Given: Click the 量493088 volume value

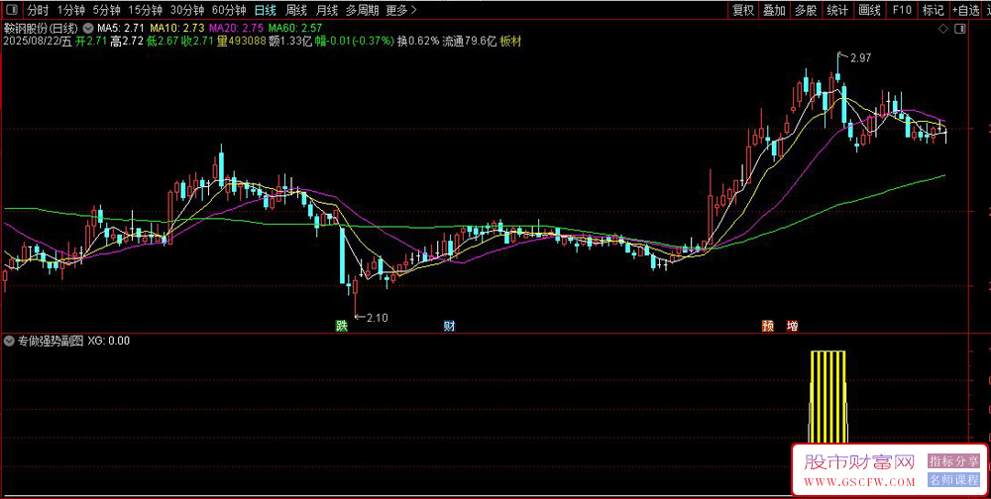Looking at the screenshot, I should [x=240, y=41].
